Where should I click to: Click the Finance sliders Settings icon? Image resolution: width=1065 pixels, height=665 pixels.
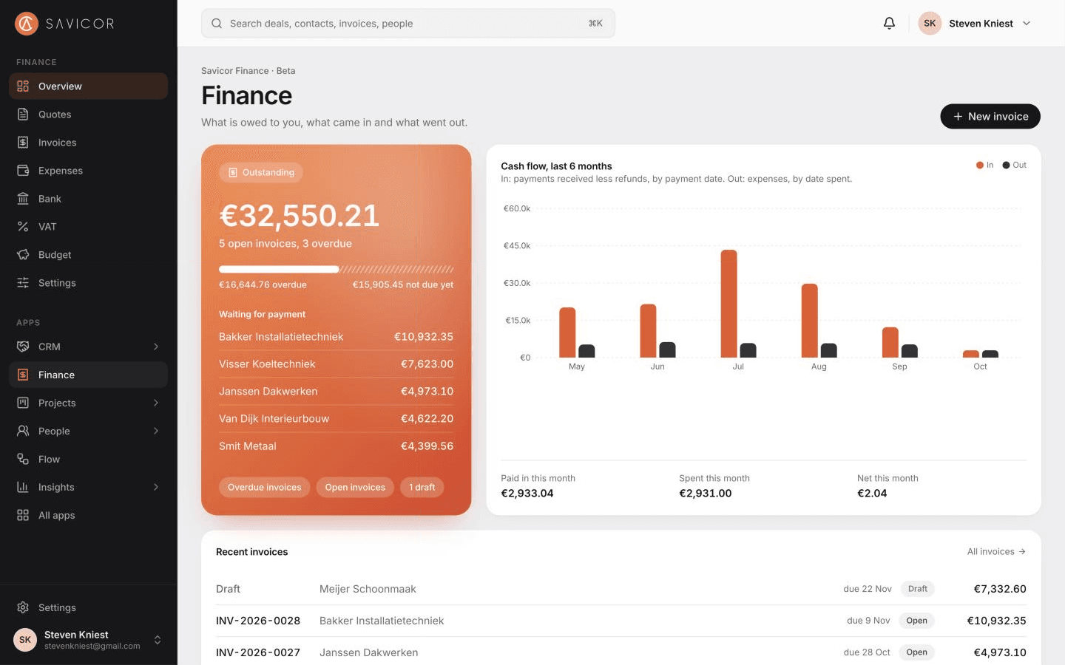(x=23, y=283)
